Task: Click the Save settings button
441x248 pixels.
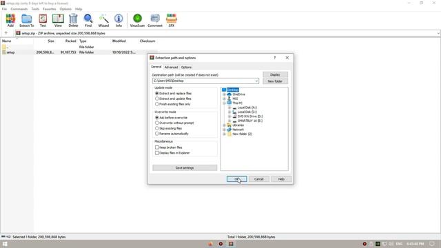Action: 185,167
